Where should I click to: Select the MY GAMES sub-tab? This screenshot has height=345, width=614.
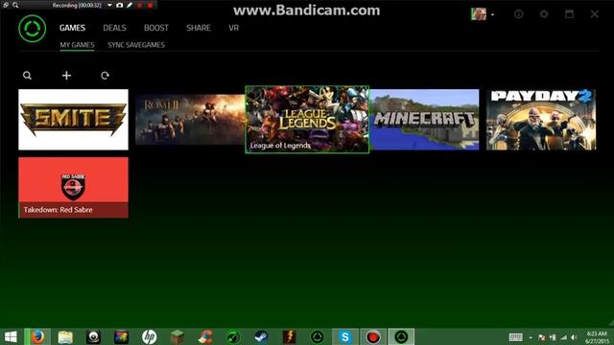pyautogui.click(x=77, y=45)
